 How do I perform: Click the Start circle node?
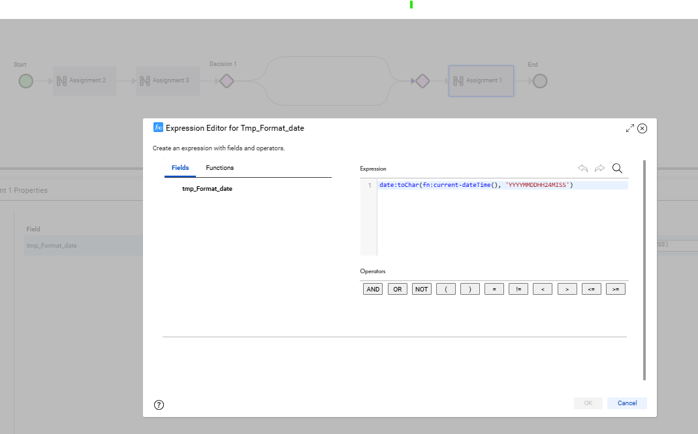coord(26,81)
